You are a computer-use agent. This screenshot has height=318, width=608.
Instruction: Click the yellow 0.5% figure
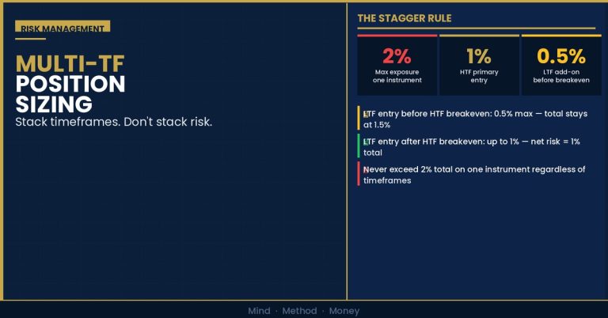[561, 56]
